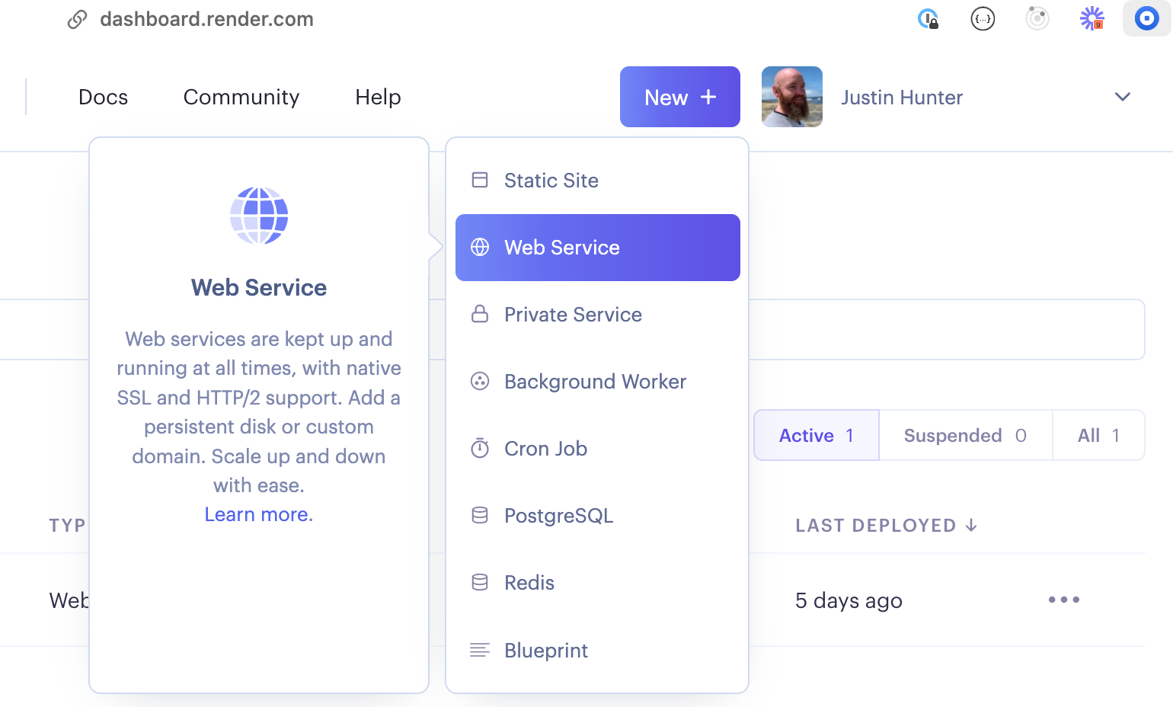Open the Community link

241,97
